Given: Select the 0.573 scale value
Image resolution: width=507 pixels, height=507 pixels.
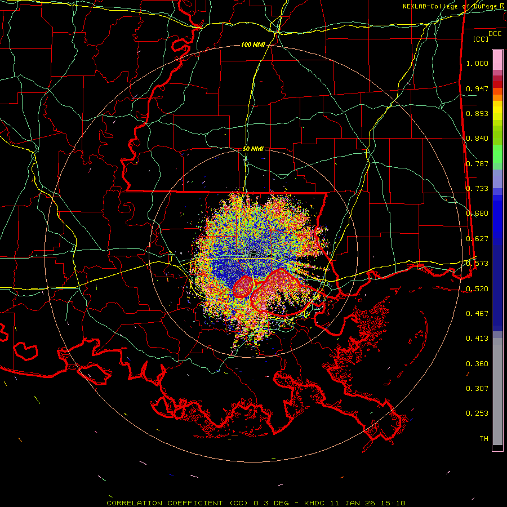Looking at the screenshot, I should (477, 264).
